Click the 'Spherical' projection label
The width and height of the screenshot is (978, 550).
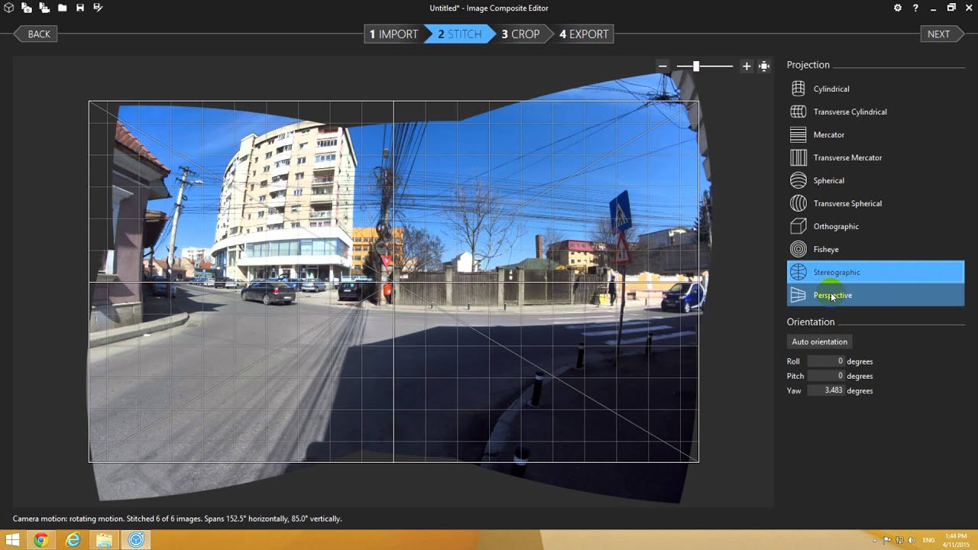829,180
